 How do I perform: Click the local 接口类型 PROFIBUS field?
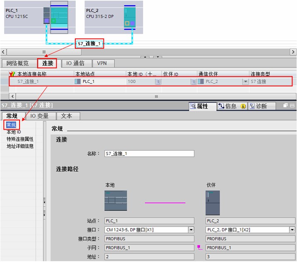tap(149, 239)
